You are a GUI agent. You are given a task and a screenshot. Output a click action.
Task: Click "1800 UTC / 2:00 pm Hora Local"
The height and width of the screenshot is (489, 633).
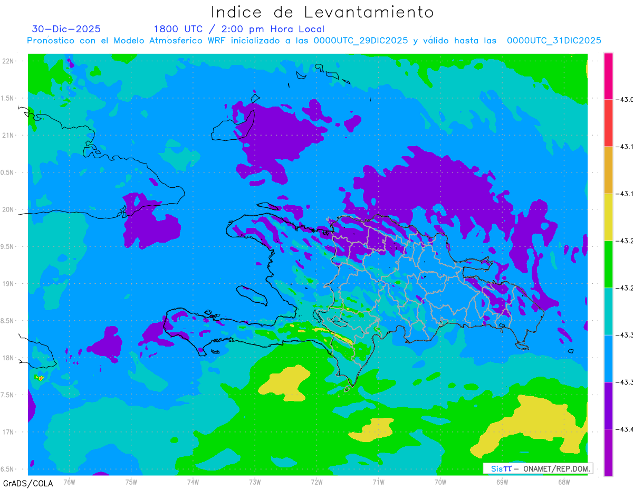[239, 30]
